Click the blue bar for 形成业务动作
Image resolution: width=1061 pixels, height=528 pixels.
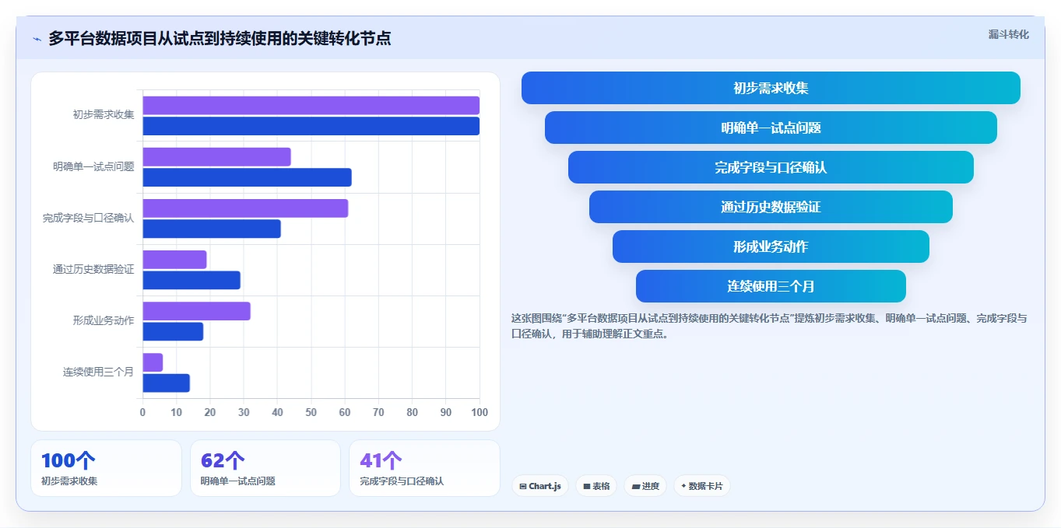(x=173, y=331)
